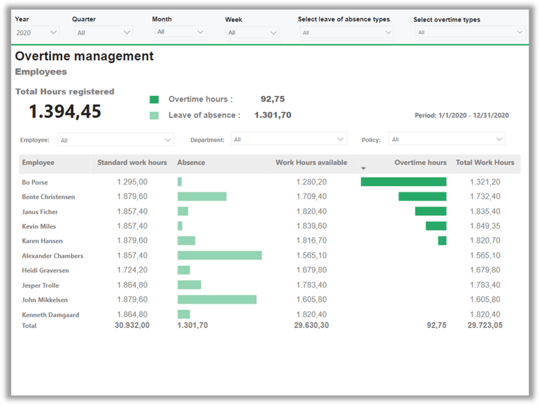Screen dimensions: 540x405
Task: Select John Mikkelsen's absence bar
Action: coord(217,299)
